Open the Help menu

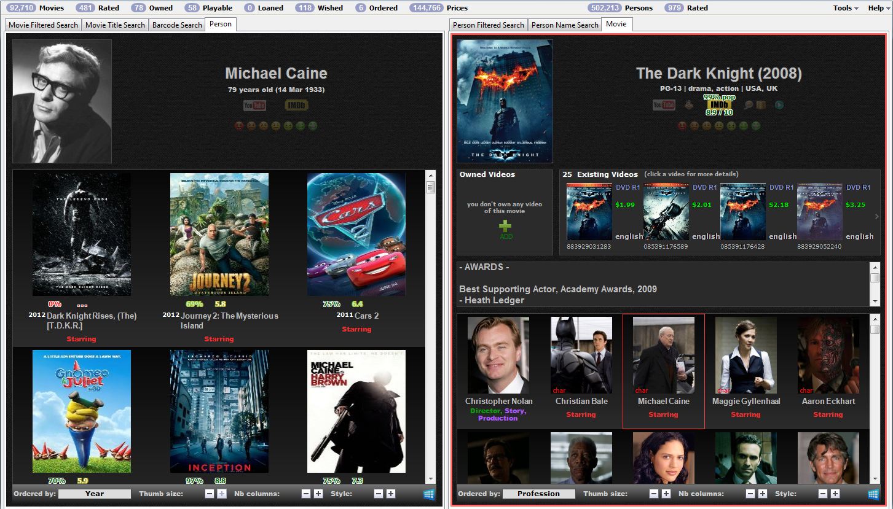[x=878, y=8]
